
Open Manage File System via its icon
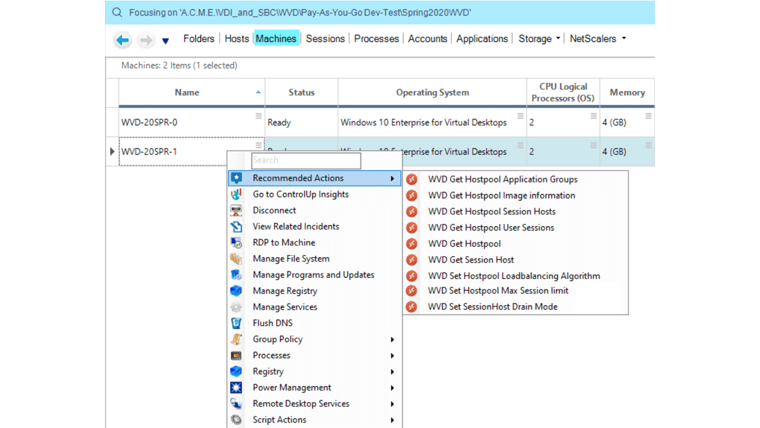236,259
